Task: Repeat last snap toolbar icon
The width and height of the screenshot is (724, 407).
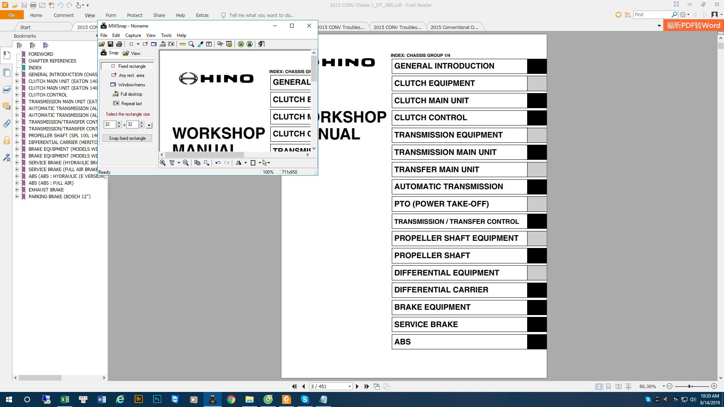Action: pos(171,44)
